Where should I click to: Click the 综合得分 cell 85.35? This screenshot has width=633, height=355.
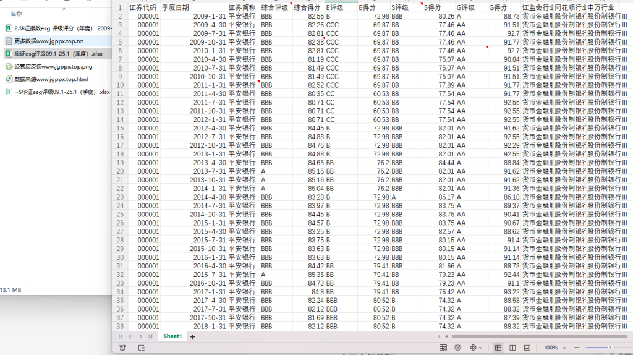pyautogui.click(x=309, y=275)
